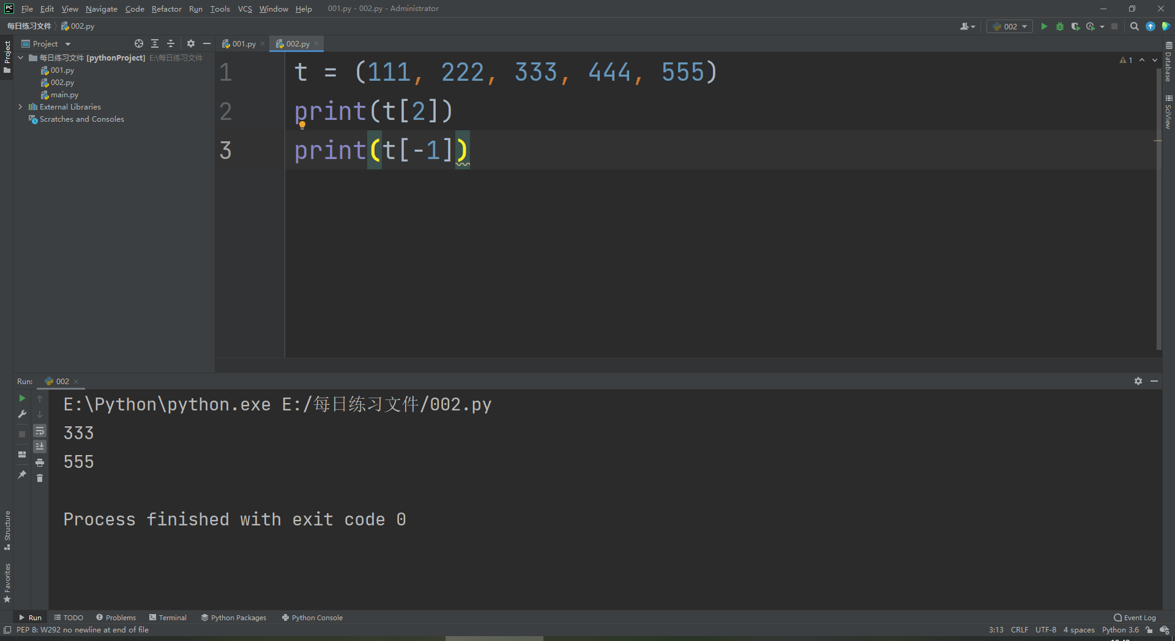
Task: Open Run panel settings gear
Action: (1138, 381)
